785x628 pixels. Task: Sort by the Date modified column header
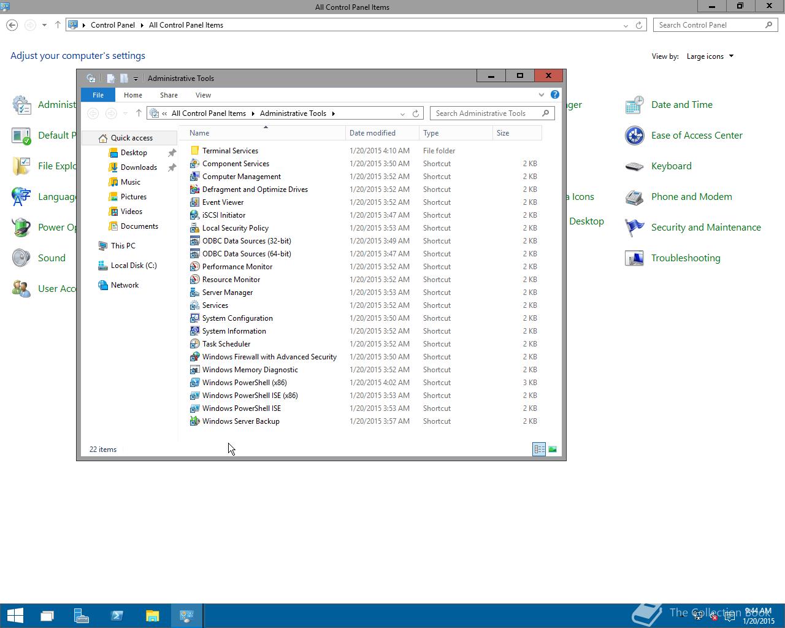pos(382,133)
